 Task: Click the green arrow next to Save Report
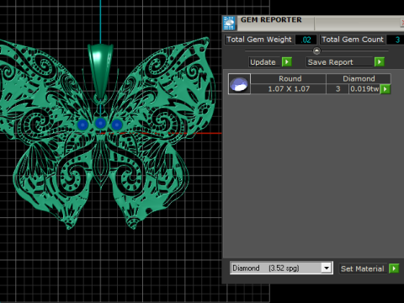[380, 61]
